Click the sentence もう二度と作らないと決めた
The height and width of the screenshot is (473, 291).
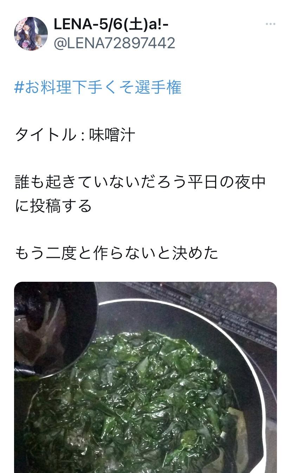click(117, 253)
